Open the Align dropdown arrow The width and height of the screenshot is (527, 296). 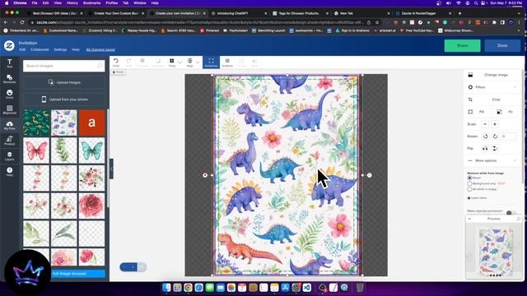[x=198, y=62]
